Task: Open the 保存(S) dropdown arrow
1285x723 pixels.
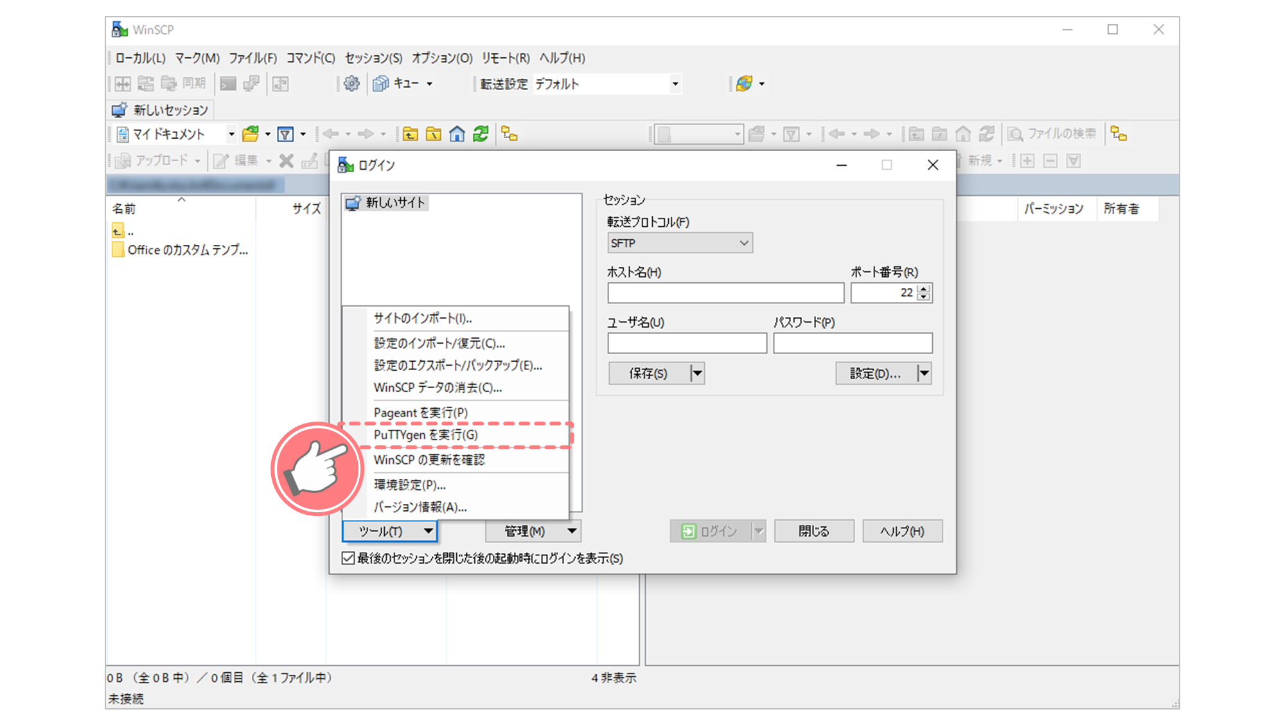Action: click(697, 373)
